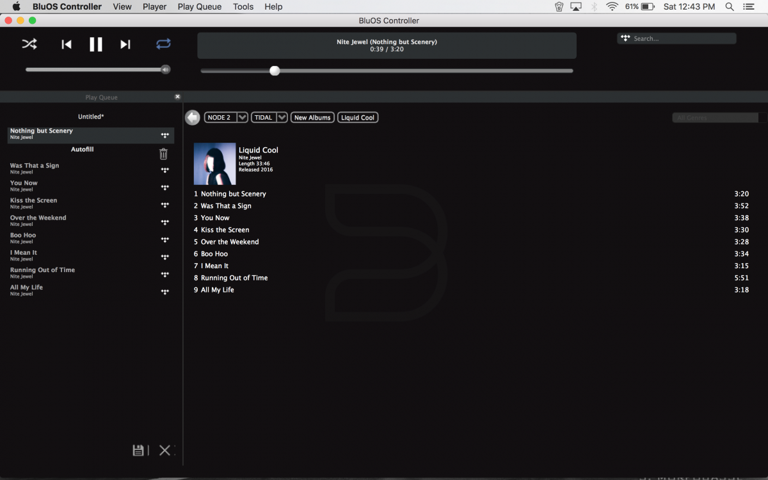Open Tidal menu for queued You Now

(165, 188)
